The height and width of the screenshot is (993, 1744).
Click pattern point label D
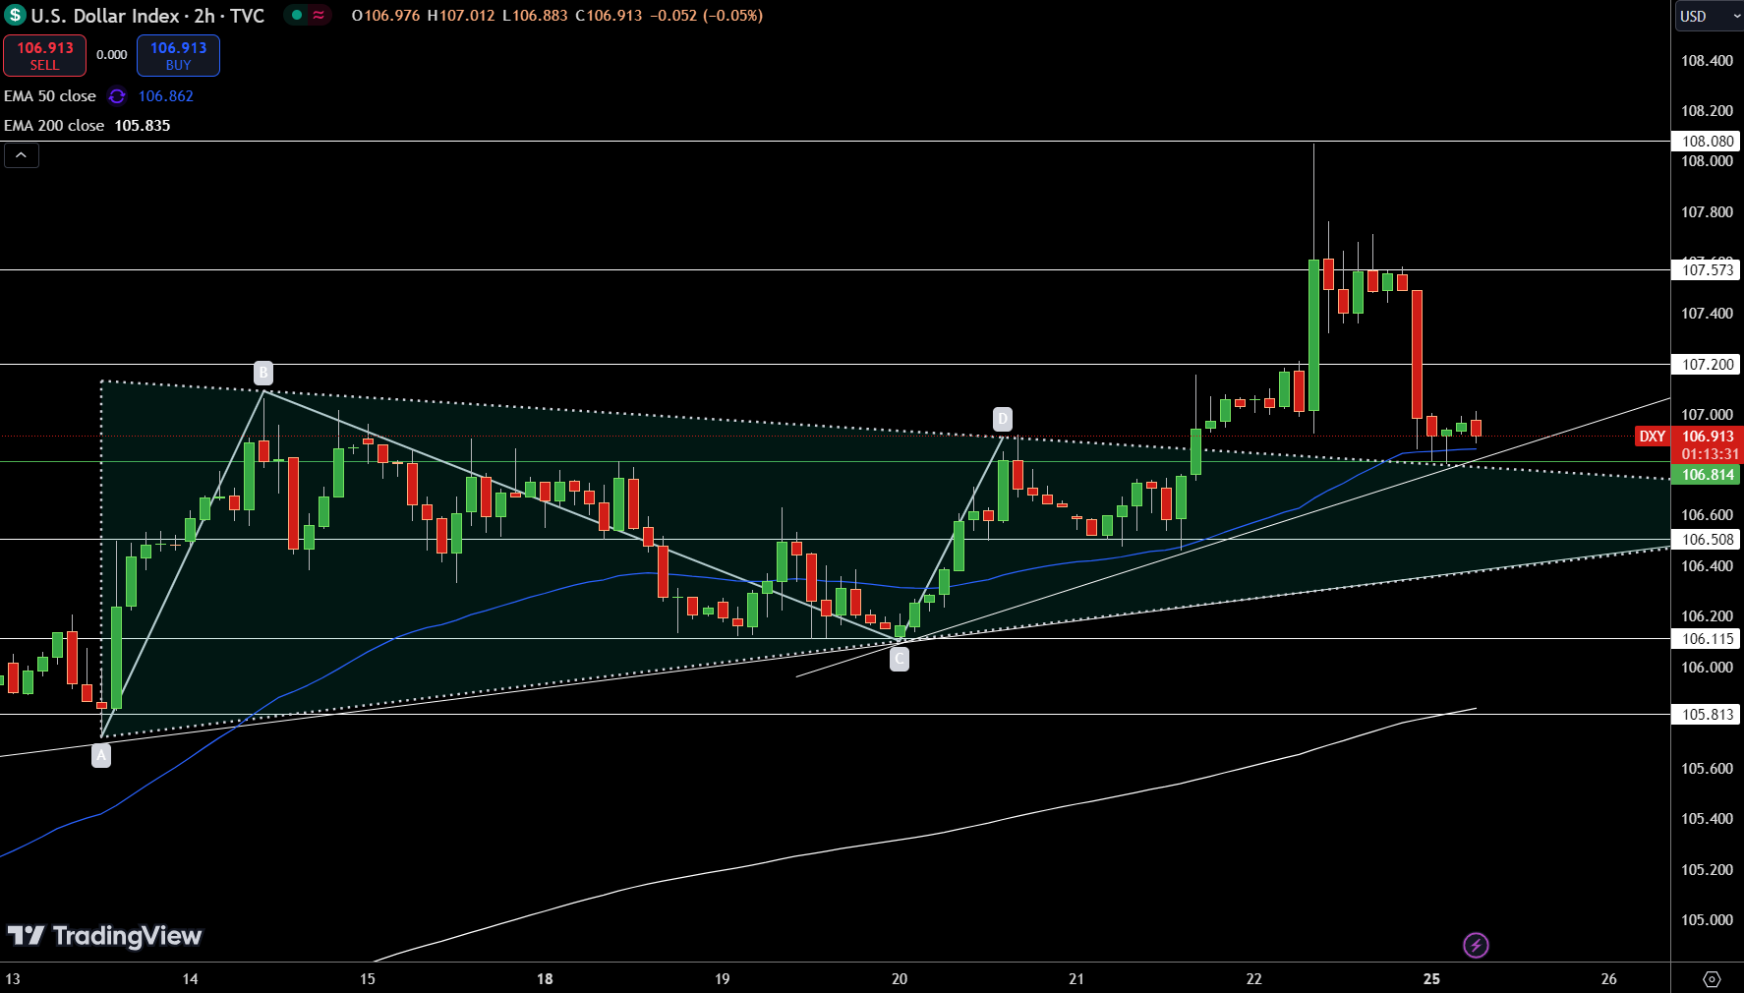coord(1003,419)
